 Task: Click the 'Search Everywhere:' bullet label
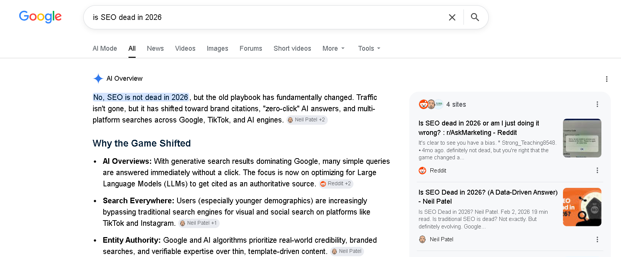pos(138,201)
